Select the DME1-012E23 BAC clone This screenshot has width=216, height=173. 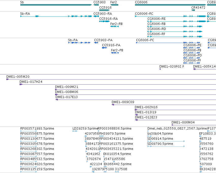pyautogui.click(x=175, y=120)
